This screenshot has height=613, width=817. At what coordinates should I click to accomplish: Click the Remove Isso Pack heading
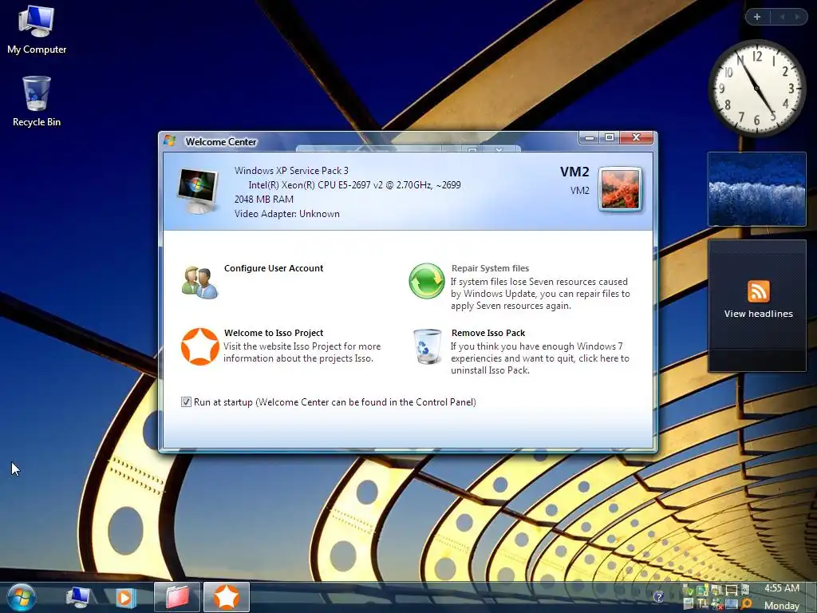488,333
